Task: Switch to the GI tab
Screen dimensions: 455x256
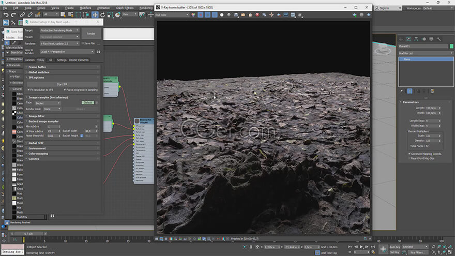Action: pos(51,60)
